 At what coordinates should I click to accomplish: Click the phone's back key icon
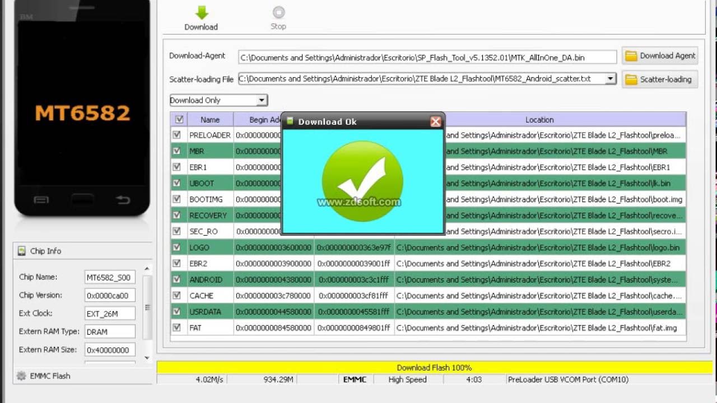click(123, 200)
